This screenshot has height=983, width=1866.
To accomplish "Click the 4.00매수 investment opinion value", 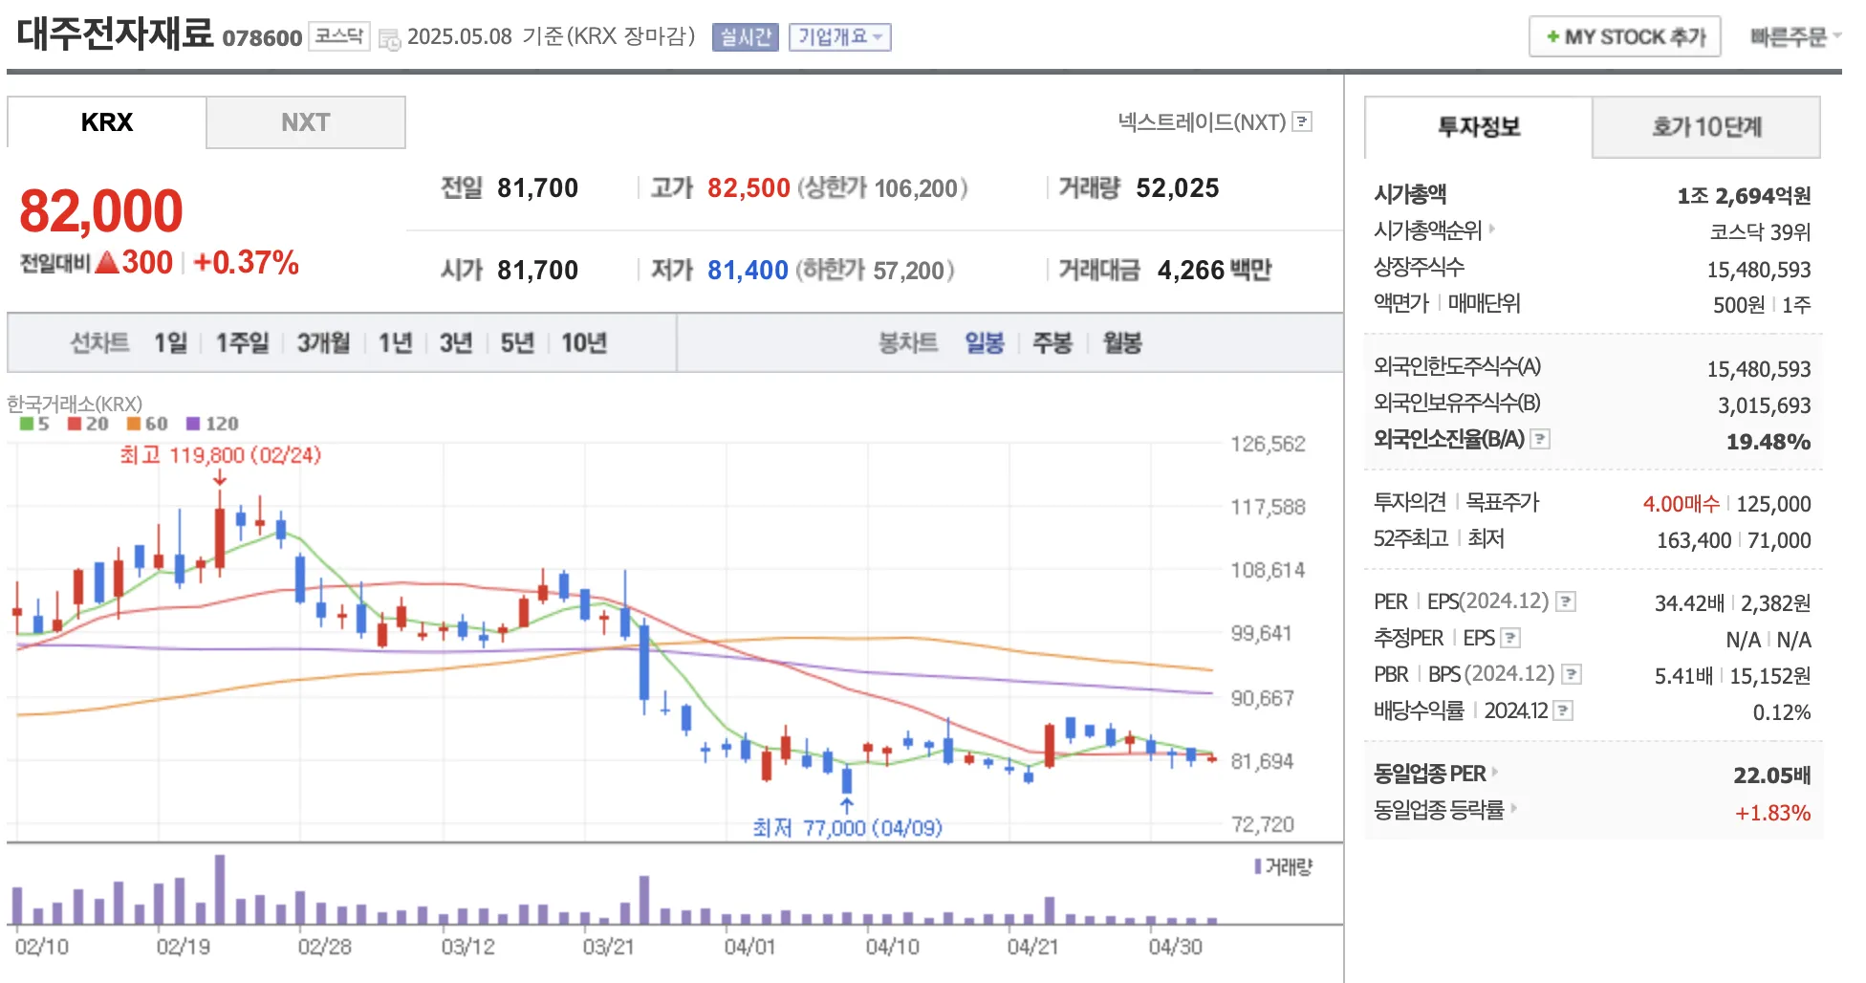I will pyautogui.click(x=1681, y=503).
